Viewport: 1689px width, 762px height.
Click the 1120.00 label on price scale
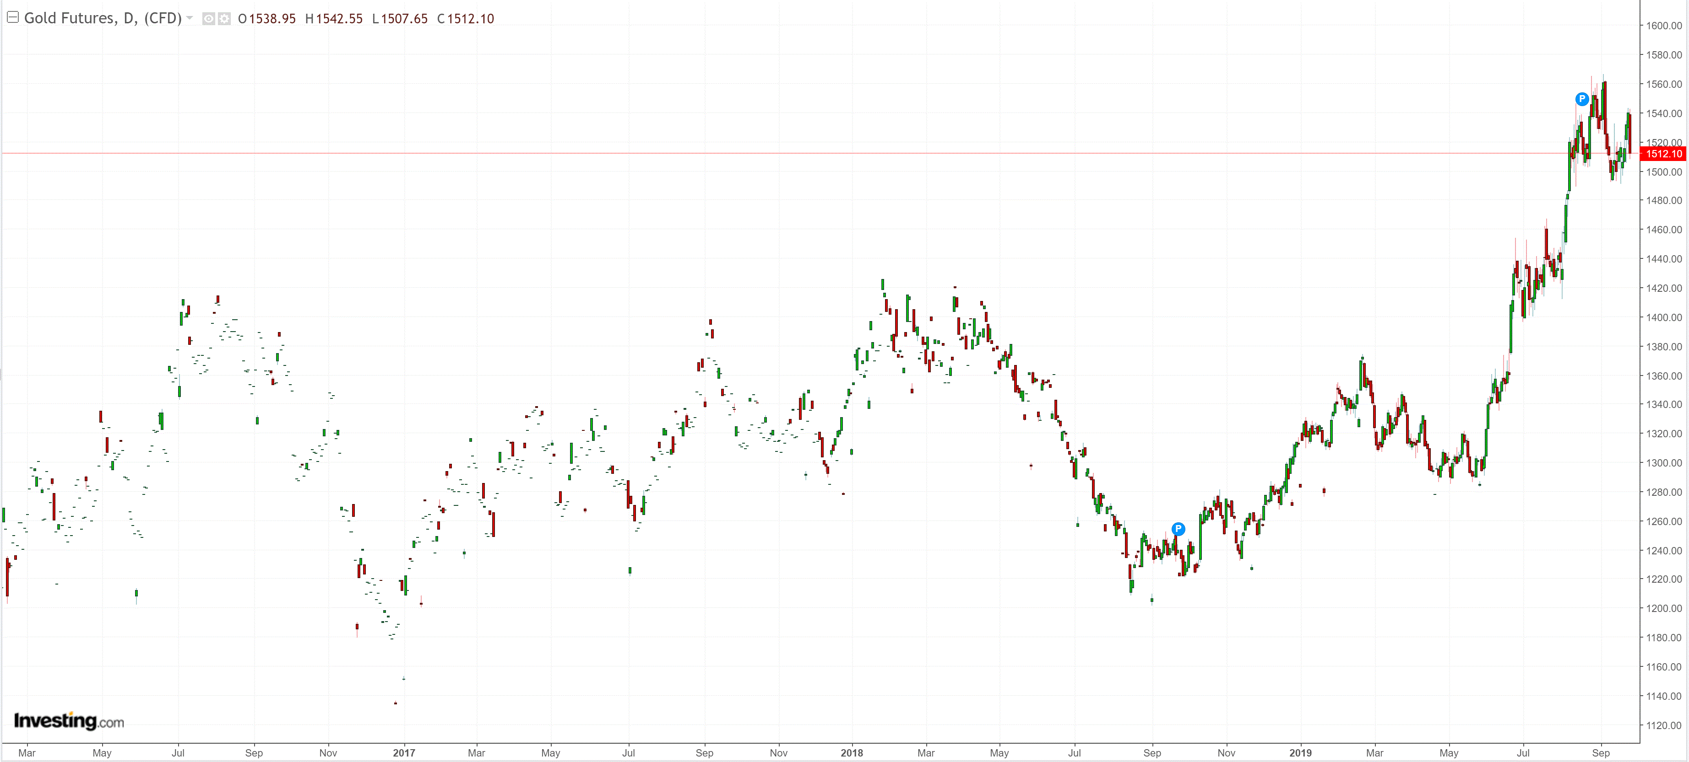click(x=1663, y=725)
